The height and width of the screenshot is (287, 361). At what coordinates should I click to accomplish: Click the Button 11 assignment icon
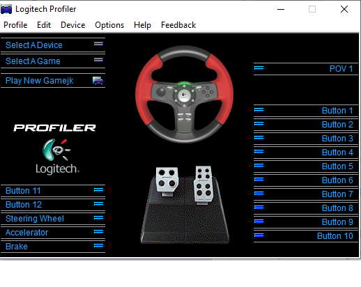(98, 190)
